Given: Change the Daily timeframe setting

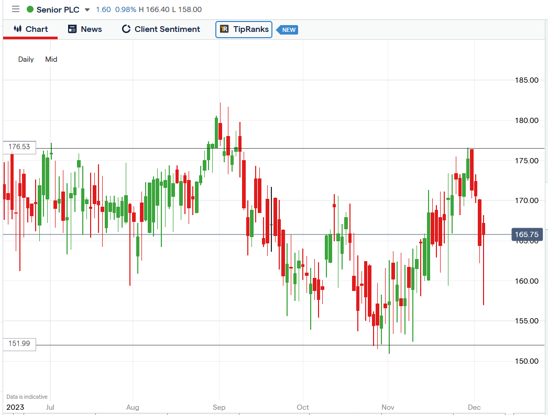Looking at the screenshot, I should pos(26,59).
